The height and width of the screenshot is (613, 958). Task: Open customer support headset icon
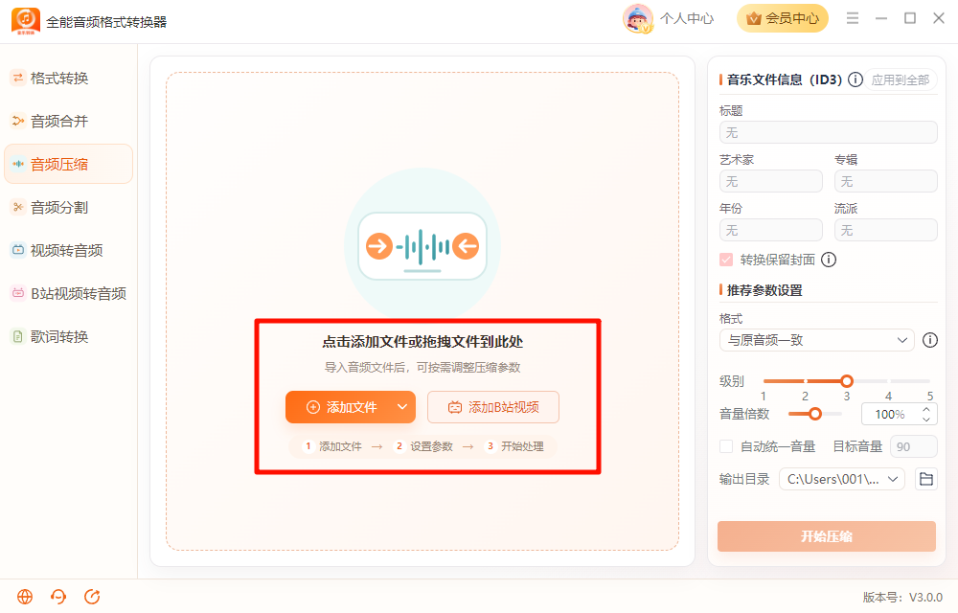point(58,597)
